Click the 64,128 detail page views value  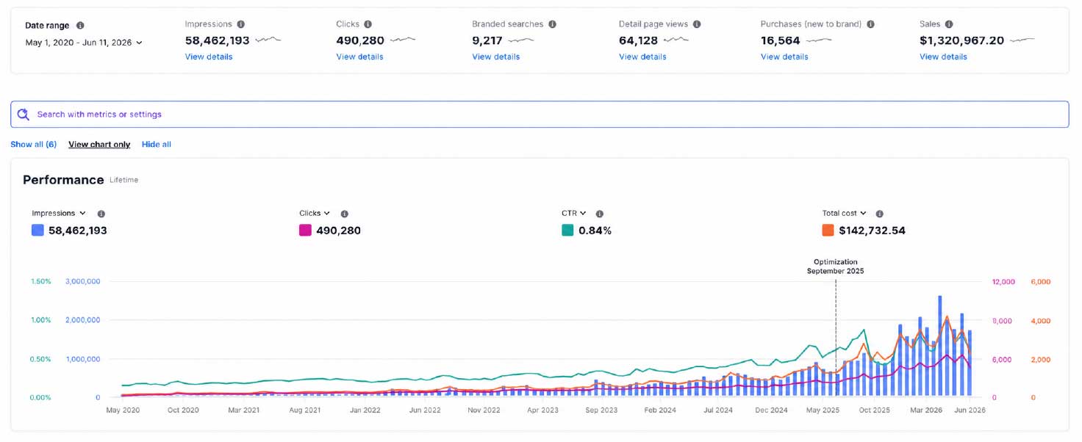(638, 40)
